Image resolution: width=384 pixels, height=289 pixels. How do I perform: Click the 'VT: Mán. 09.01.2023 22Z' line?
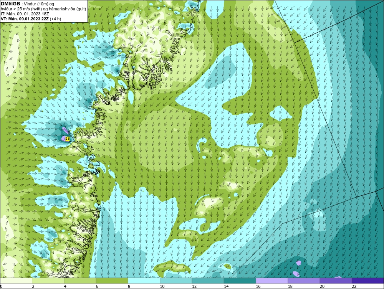[x=25, y=19]
